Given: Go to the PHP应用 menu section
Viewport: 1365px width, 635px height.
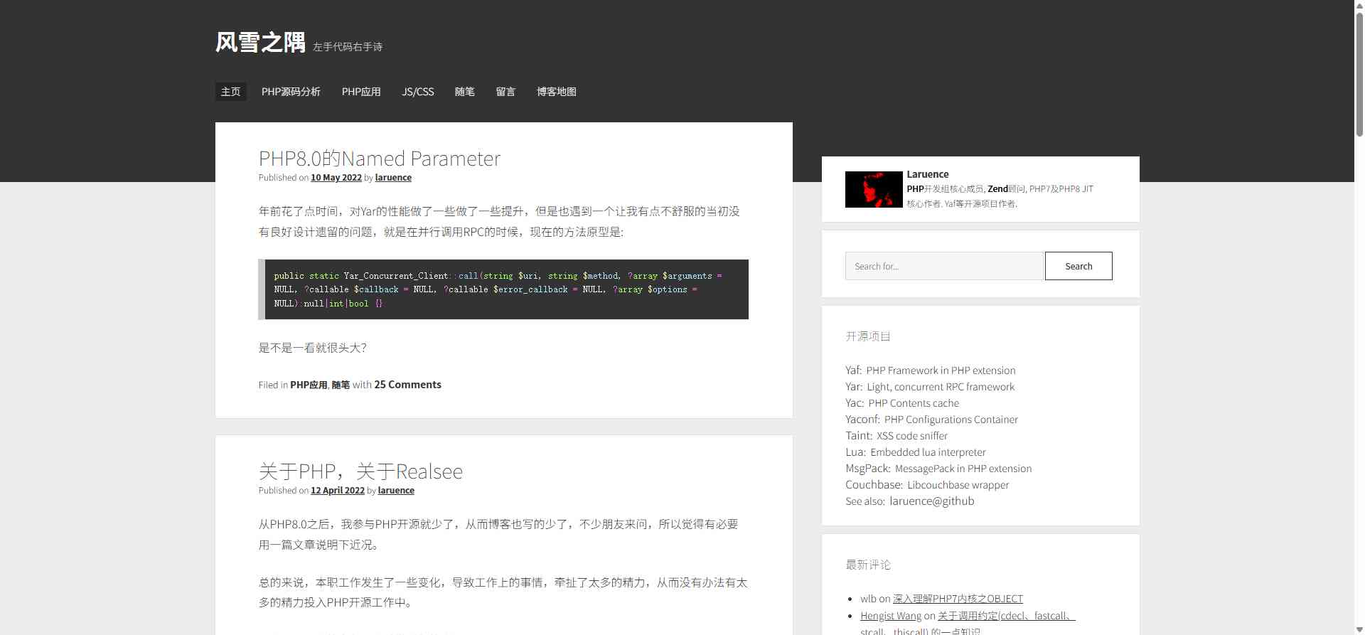Looking at the screenshot, I should (x=361, y=92).
